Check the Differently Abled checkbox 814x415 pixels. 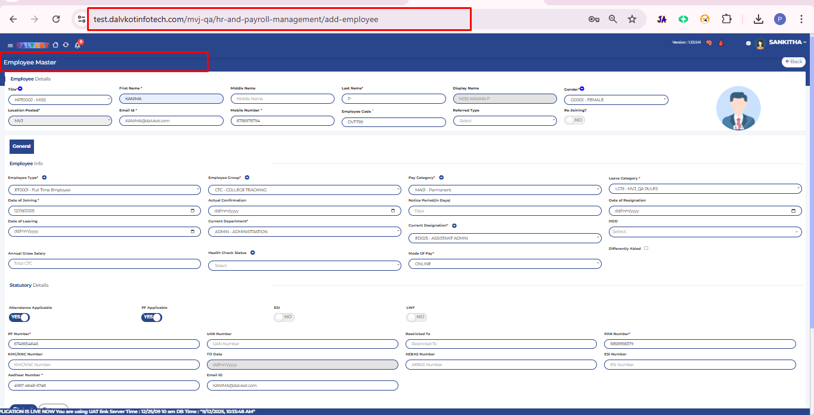point(646,248)
